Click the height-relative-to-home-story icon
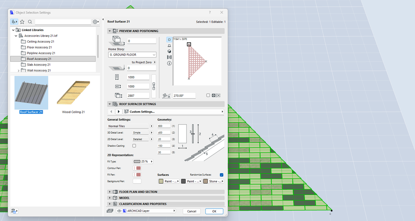This screenshot has width=415, height=221. [x=117, y=40]
